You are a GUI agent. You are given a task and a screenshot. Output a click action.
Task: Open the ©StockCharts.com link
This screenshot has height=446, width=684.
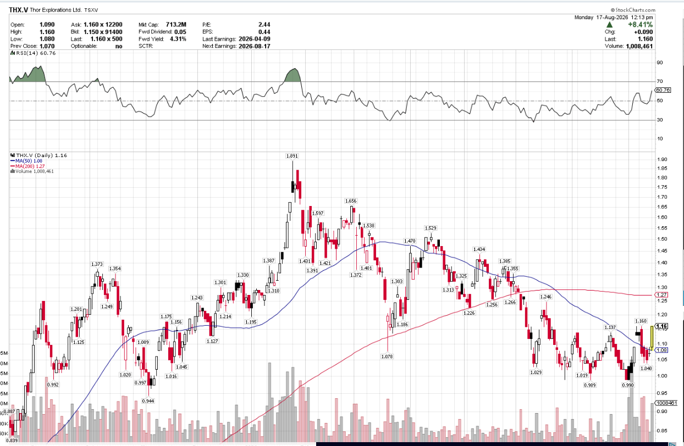(x=632, y=10)
